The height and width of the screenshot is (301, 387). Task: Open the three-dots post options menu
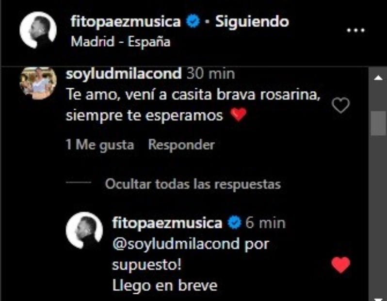355,31
